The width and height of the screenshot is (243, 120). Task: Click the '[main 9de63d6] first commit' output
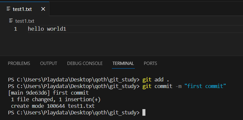[48, 93]
